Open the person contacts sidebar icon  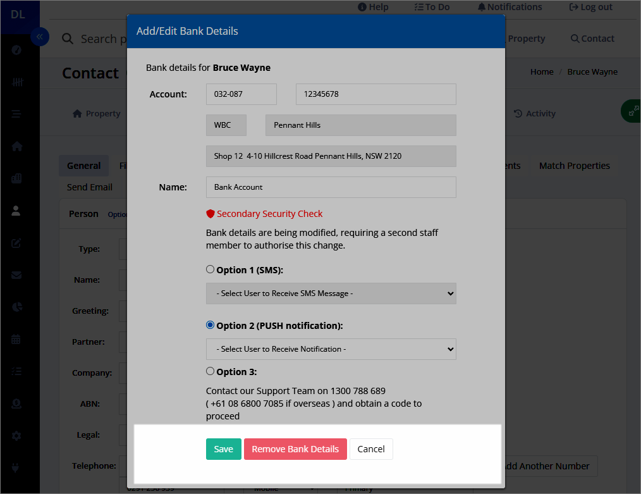point(16,211)
